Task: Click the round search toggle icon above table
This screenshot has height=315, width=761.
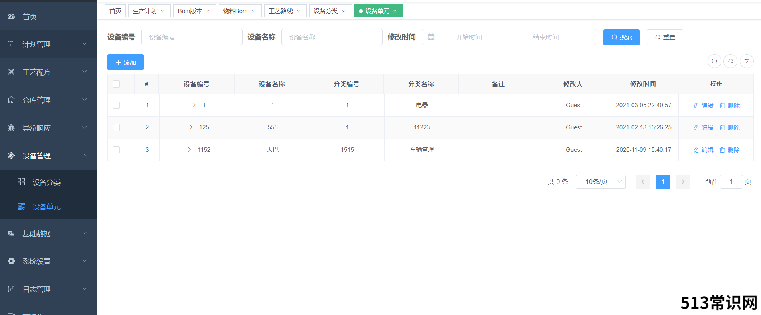Action: [x=714, y=61]
